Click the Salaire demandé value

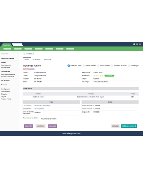coord(97,106)
